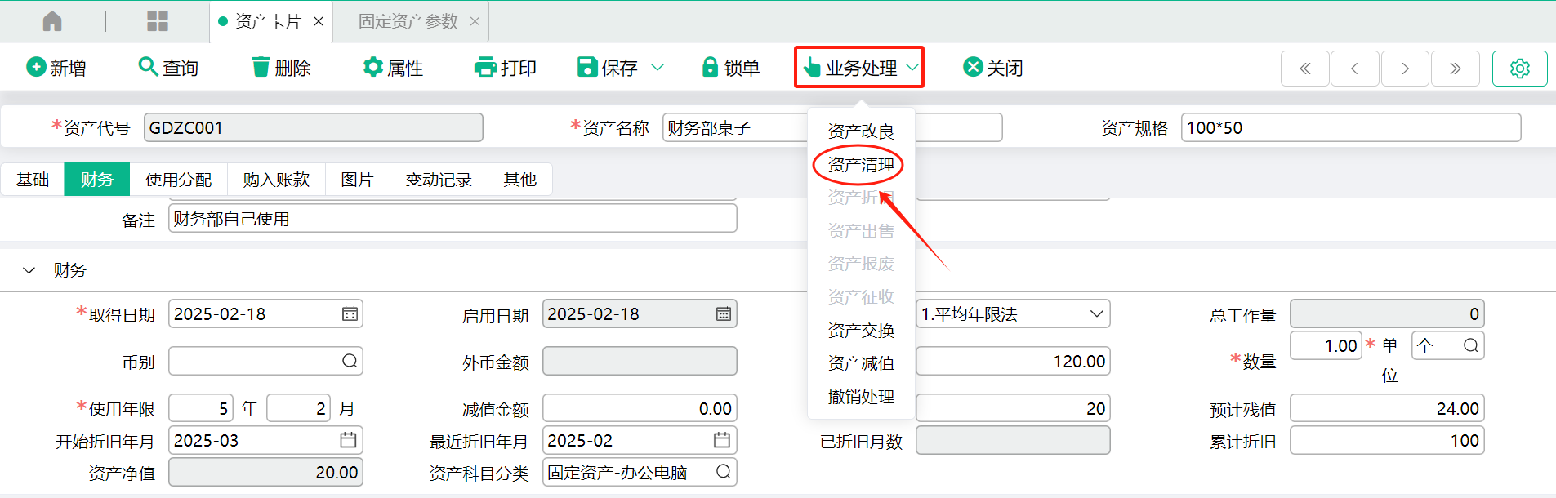Click the 新增 add icon button
Viewport: 1556px width, 498px height.
tap(36, 67)
